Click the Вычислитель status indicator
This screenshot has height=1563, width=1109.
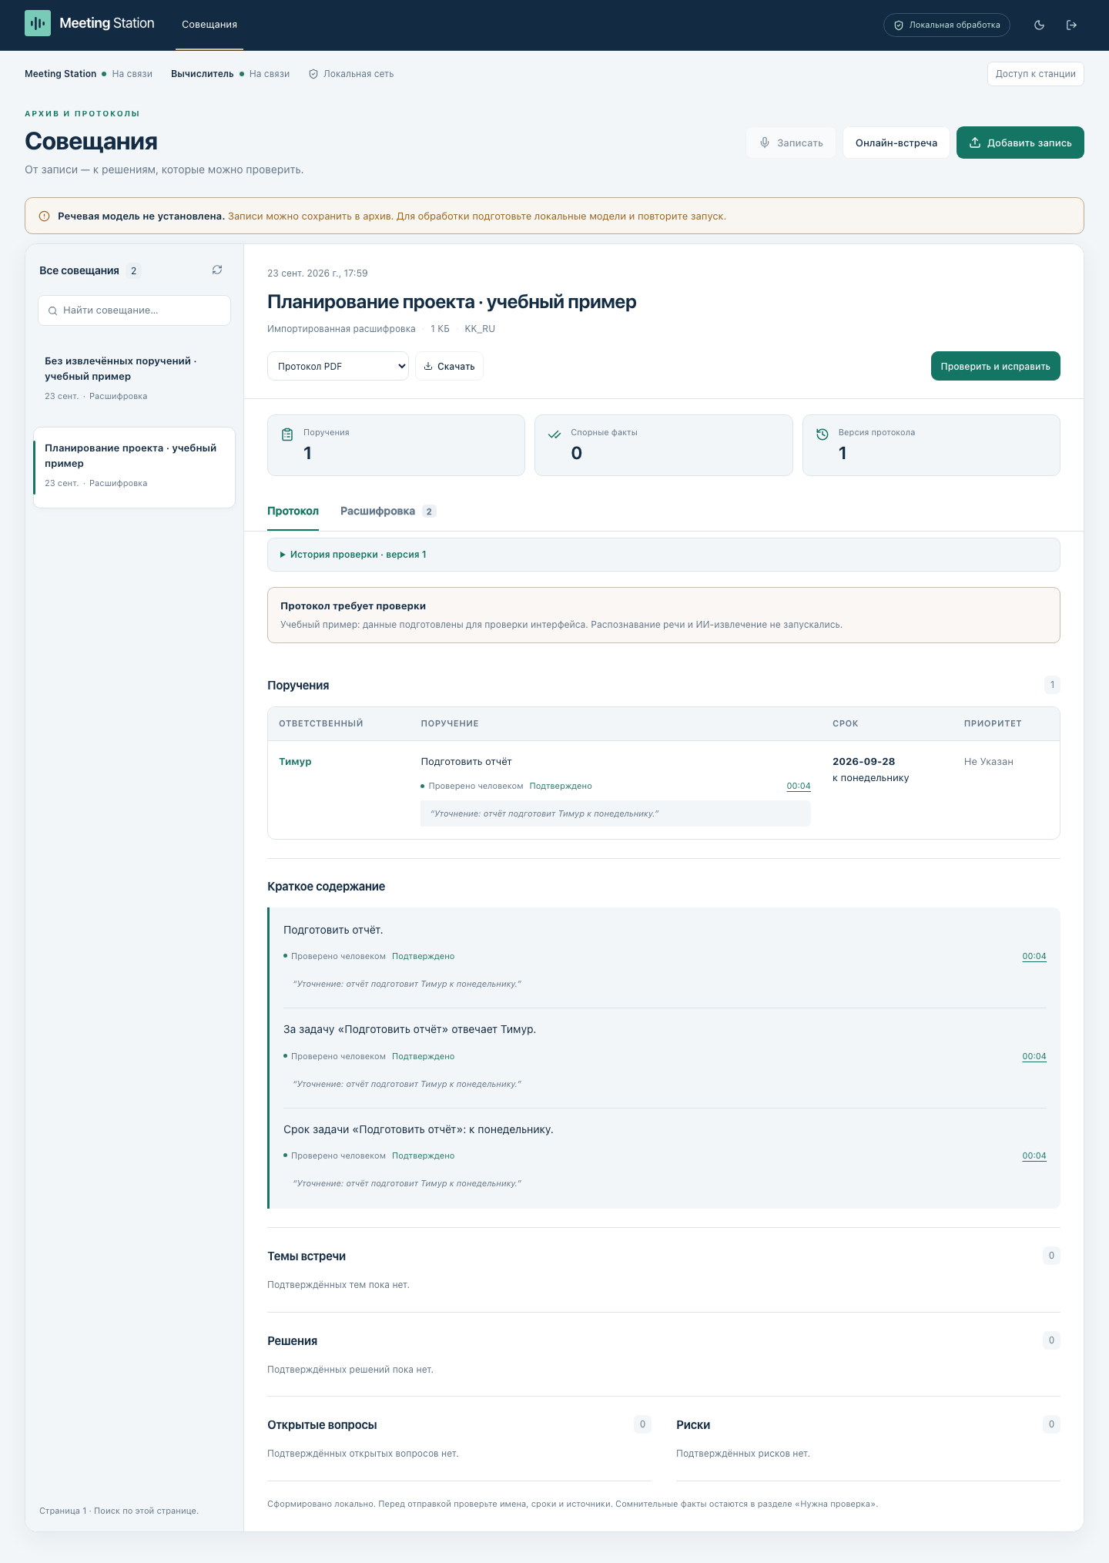230,74
